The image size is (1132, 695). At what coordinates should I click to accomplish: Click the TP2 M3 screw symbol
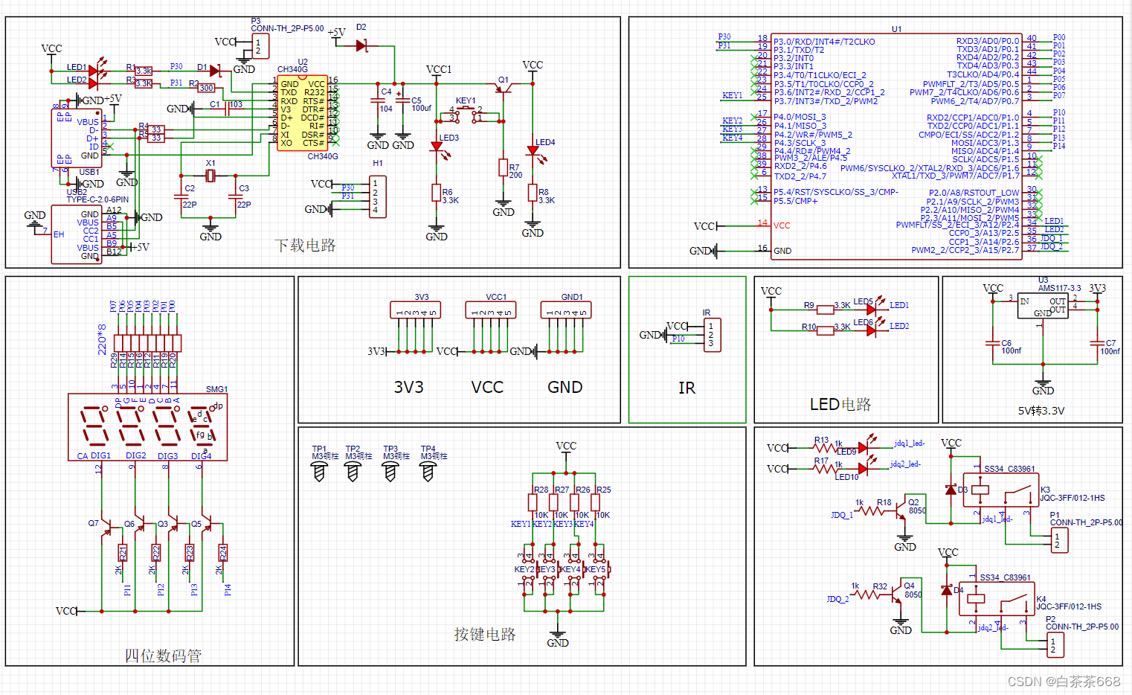point(353,471)
